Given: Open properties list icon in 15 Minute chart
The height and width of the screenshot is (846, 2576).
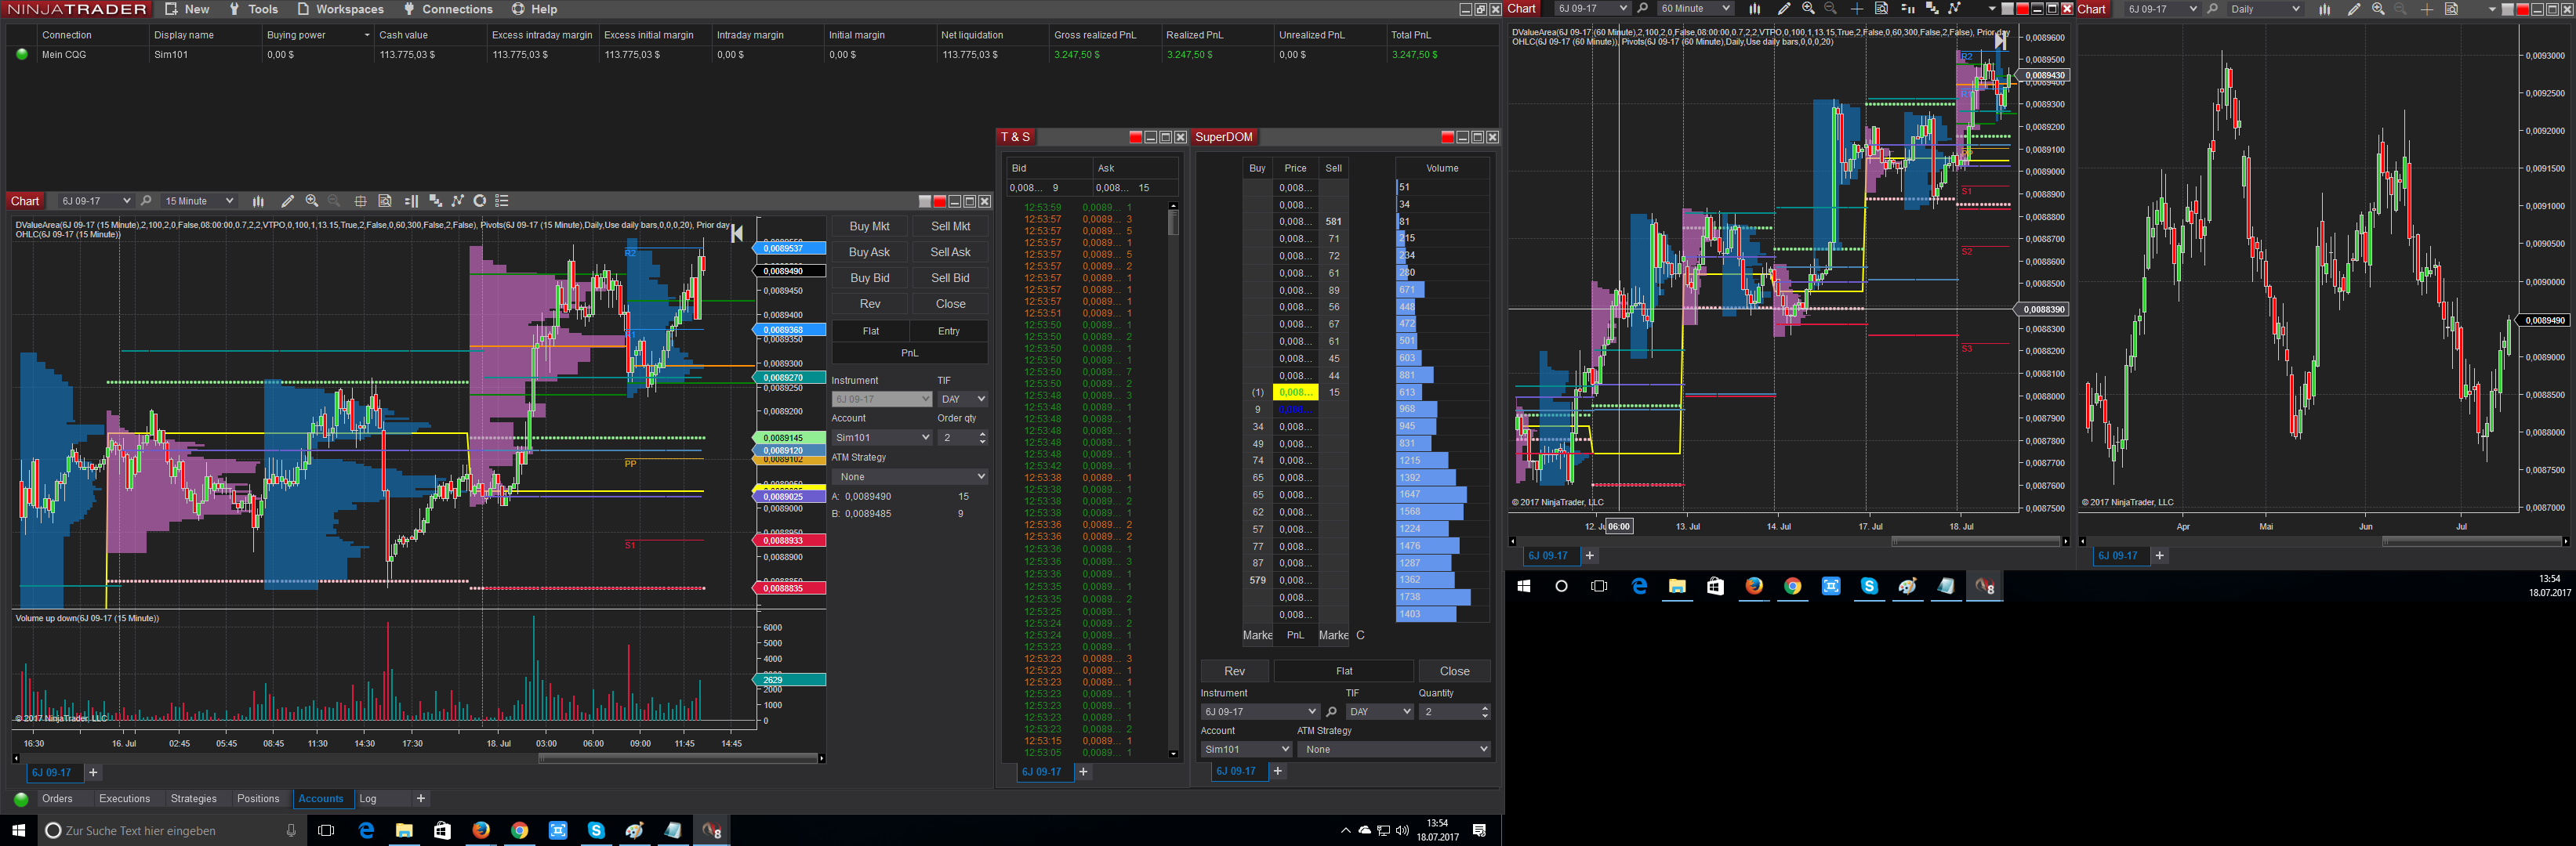Looking at the screenshot, I should pos(502,201).
